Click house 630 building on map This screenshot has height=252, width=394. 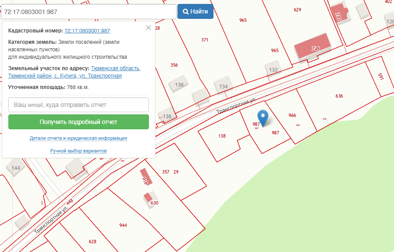click(x=151, y=201)
